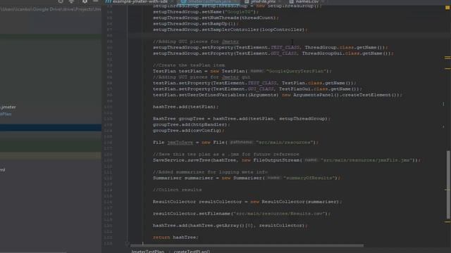Click the 'SaveService.saveTree' code line

point(287,160)
